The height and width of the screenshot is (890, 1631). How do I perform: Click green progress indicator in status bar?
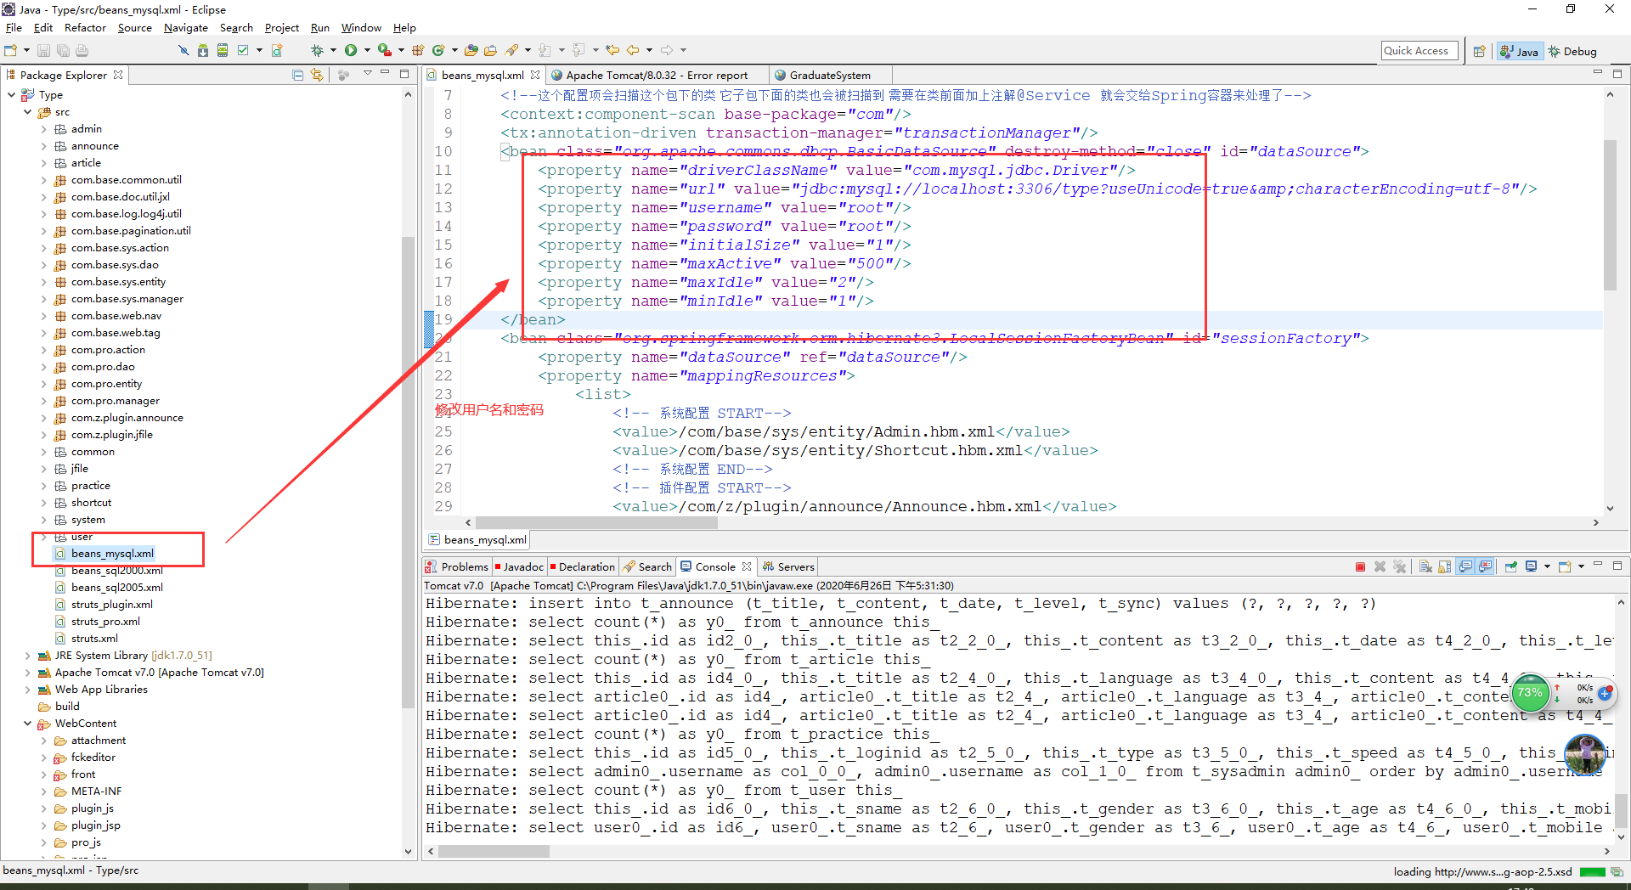pyautogui.click(x=1592, y=872)
